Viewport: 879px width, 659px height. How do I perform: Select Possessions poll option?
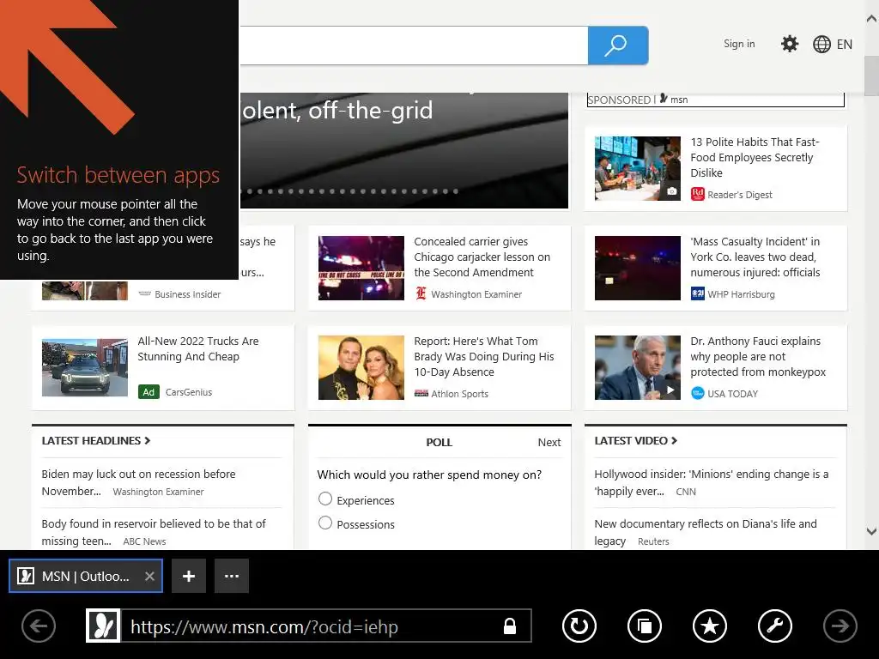(325, 523)
